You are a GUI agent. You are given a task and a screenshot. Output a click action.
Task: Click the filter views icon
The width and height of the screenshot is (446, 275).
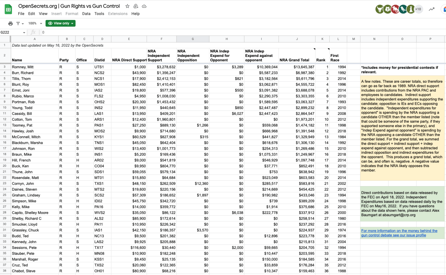pos(20,23)
